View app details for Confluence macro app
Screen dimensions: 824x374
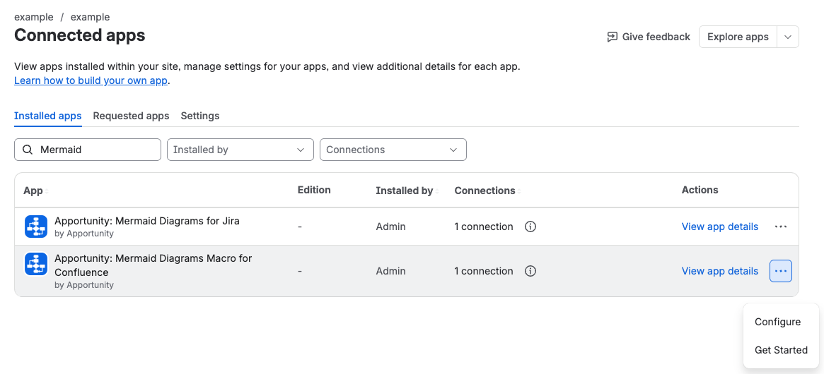pos(719,271)
